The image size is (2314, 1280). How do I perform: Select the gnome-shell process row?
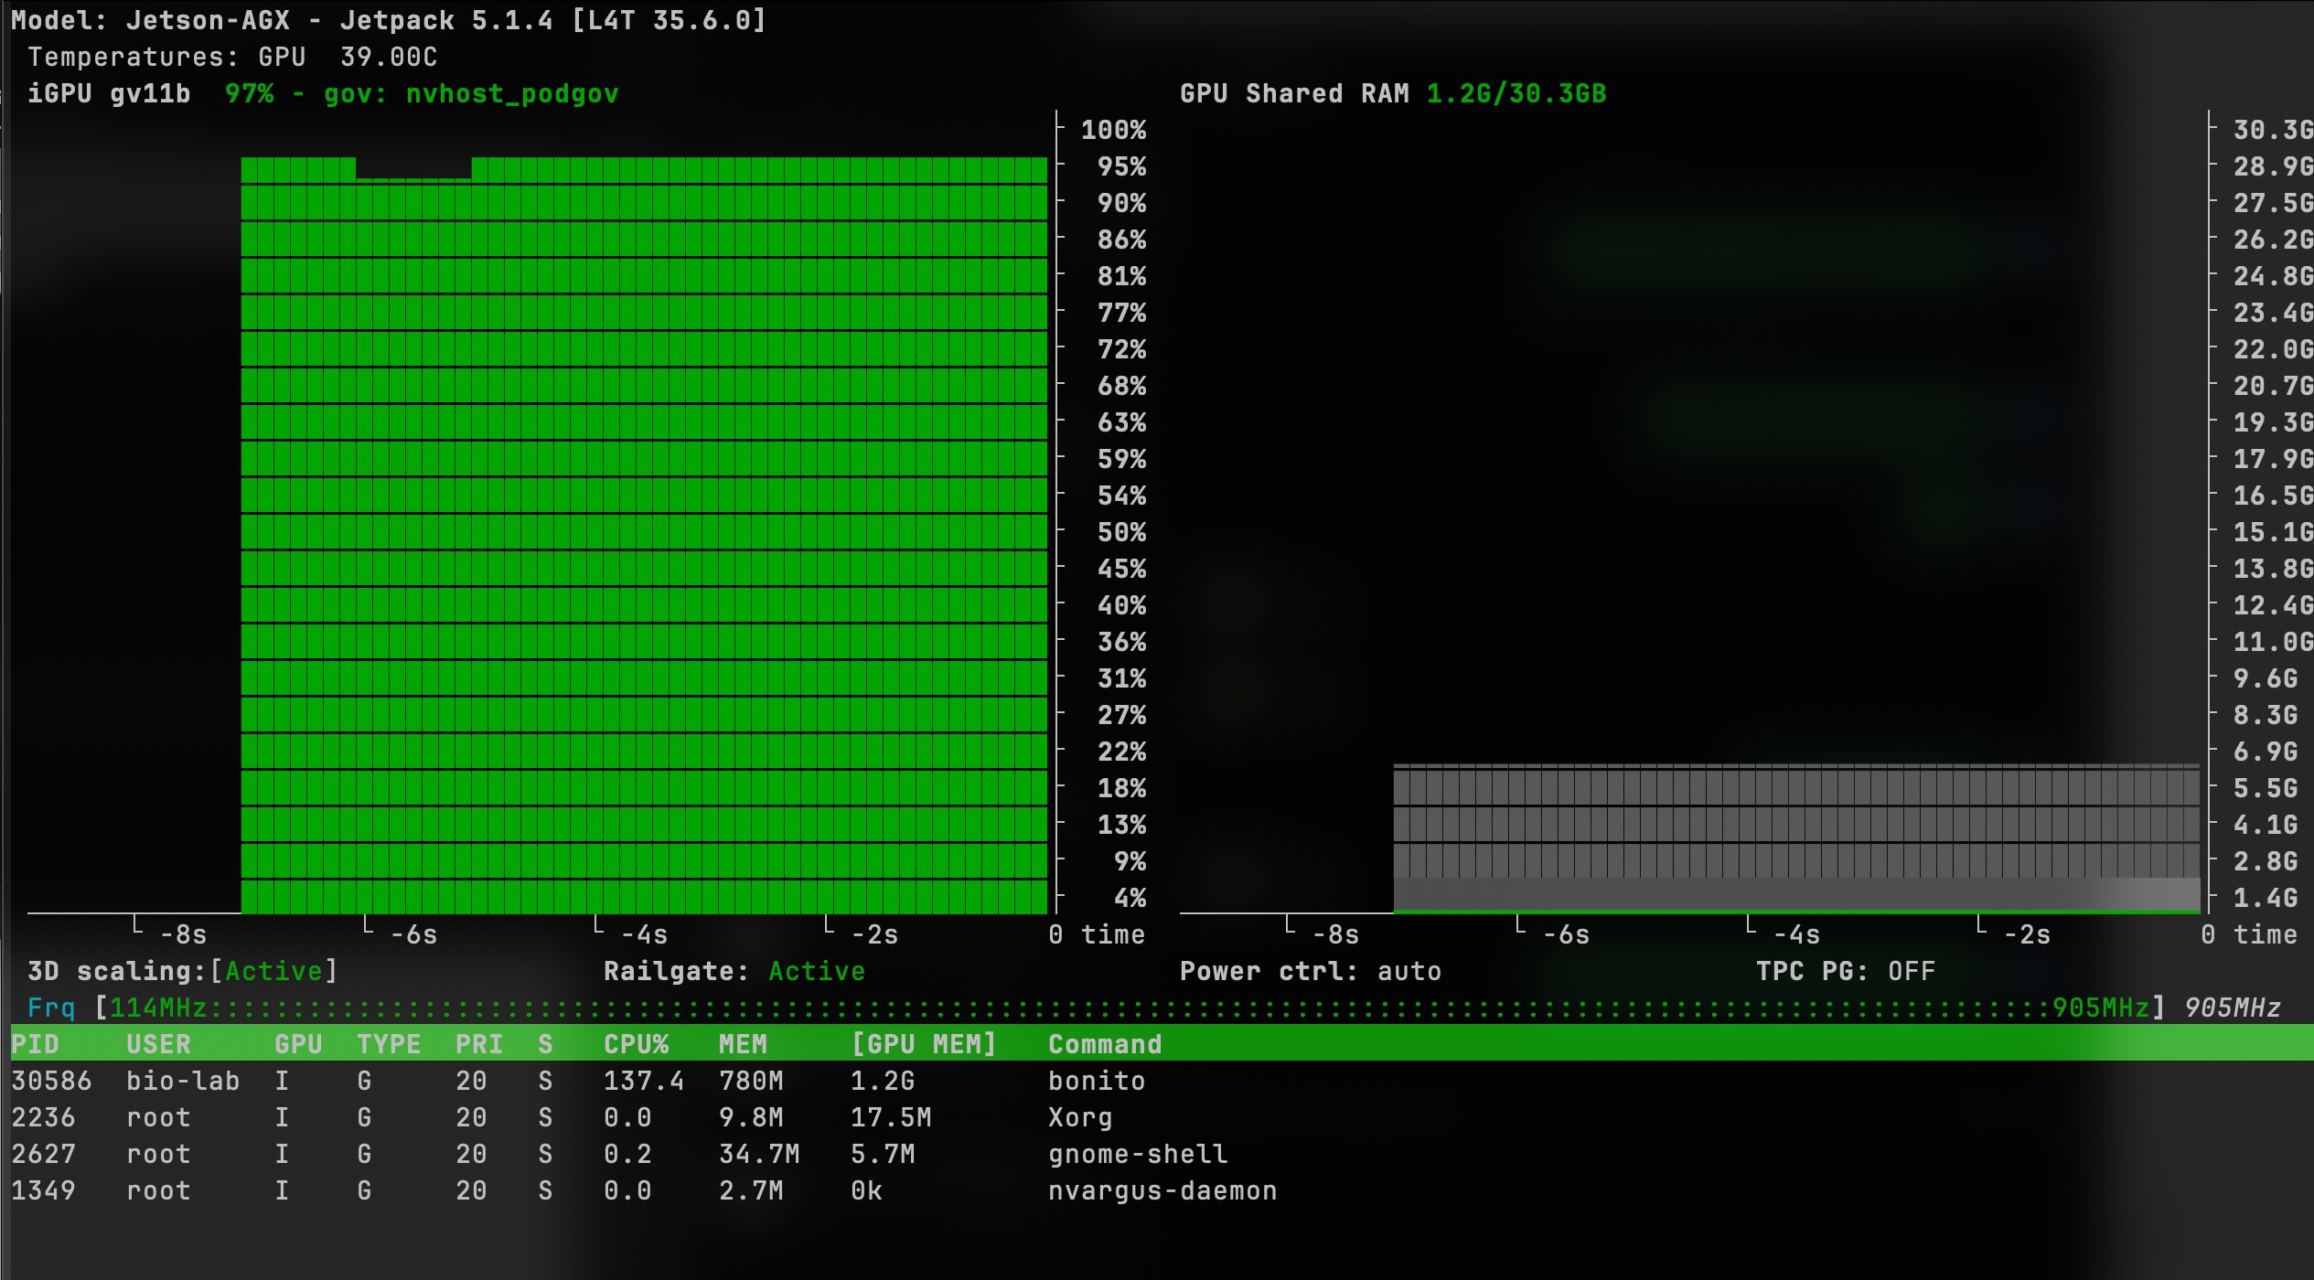[1157, 1154]
